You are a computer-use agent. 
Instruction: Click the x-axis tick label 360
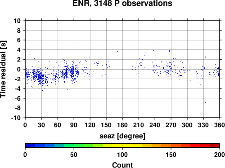click(x=220, y=125)
